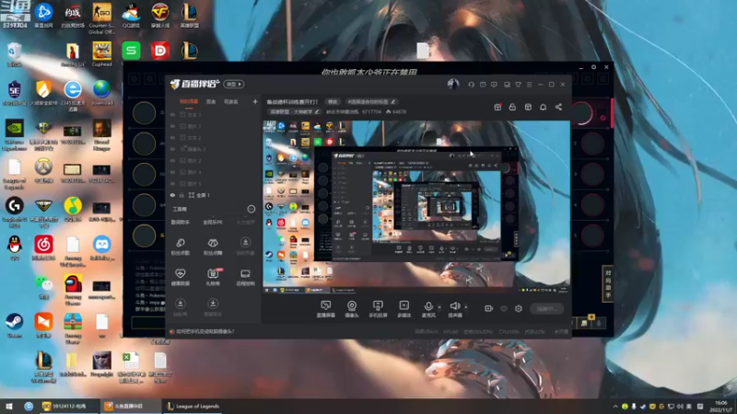Open the gear settings icon beside start button

(x=519, y=308)
